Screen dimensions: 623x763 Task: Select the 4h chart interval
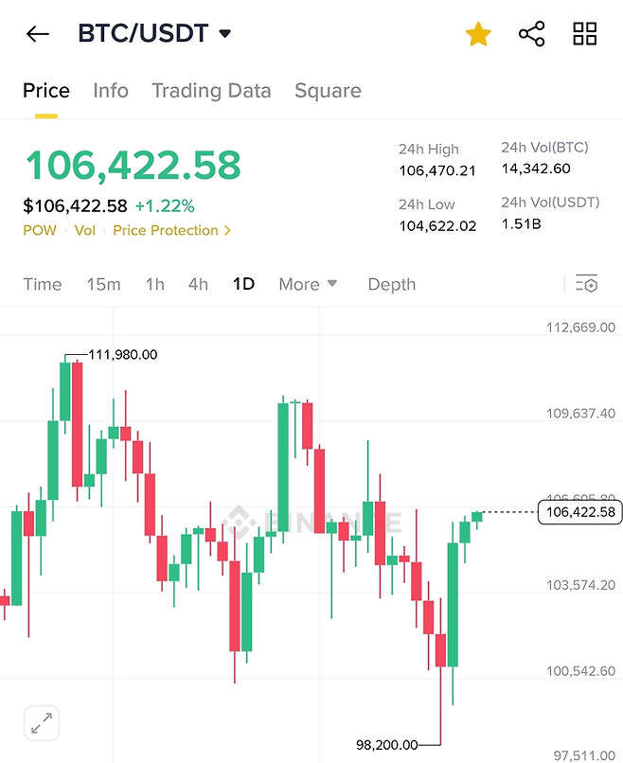198,284
